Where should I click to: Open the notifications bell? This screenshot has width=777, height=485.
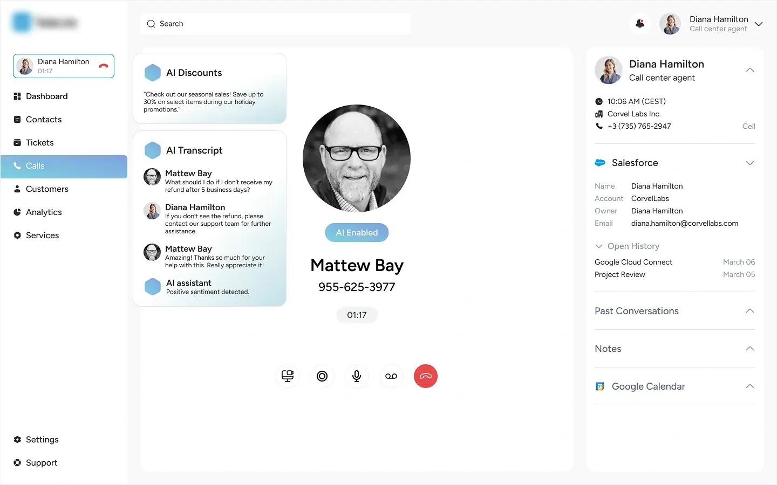(x=639, y=24)
